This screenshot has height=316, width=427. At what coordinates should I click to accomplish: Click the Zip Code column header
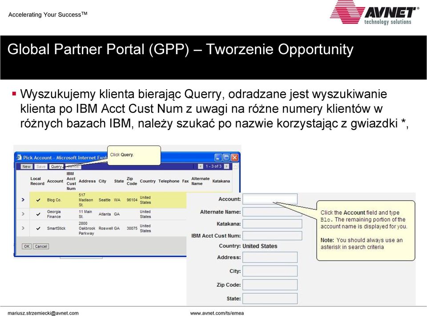tap(132, 181)
